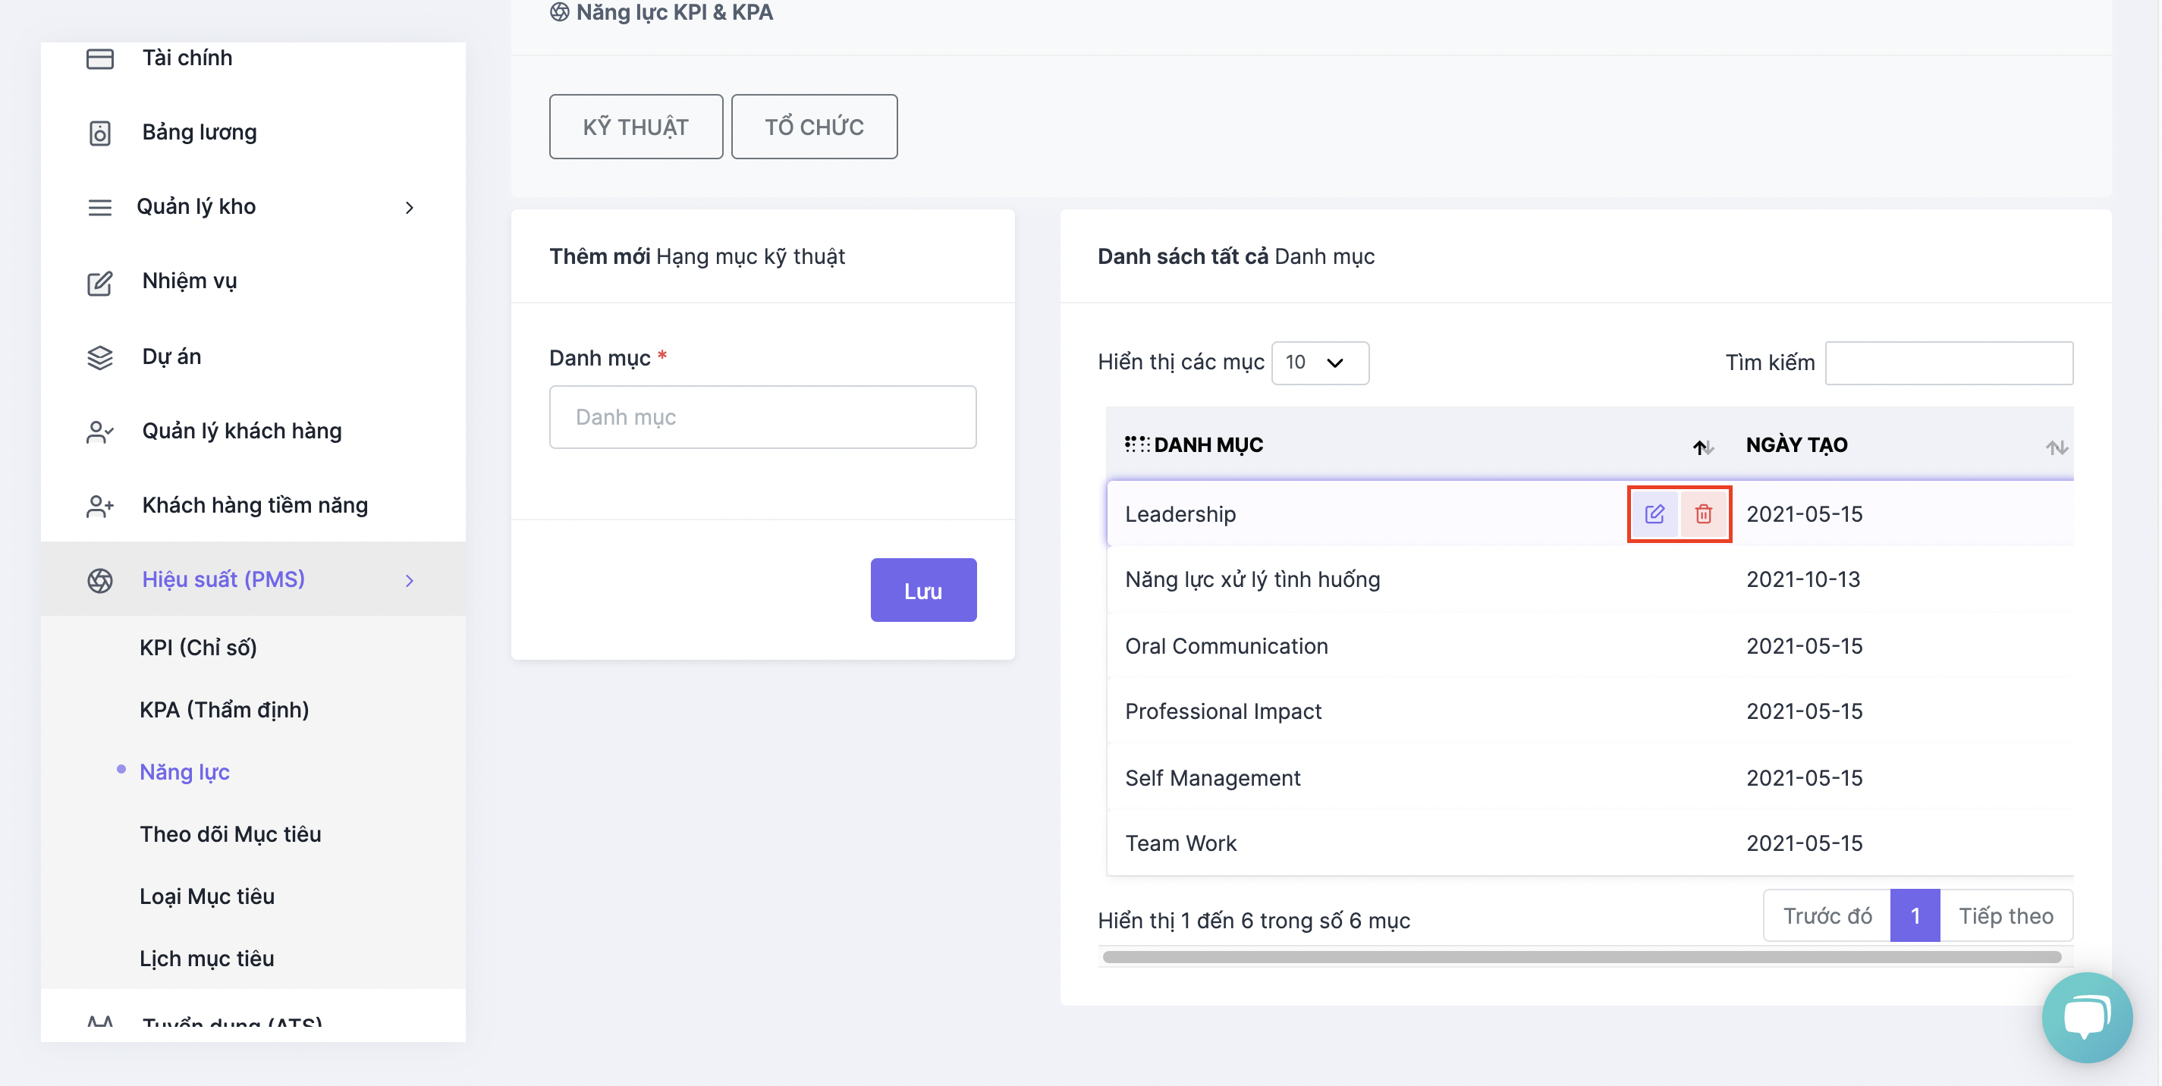Image resolution: width=2162 pixels, height=1086 pixels.
Task: Click the Quản lý kho list icon
Action: [100, 207]
